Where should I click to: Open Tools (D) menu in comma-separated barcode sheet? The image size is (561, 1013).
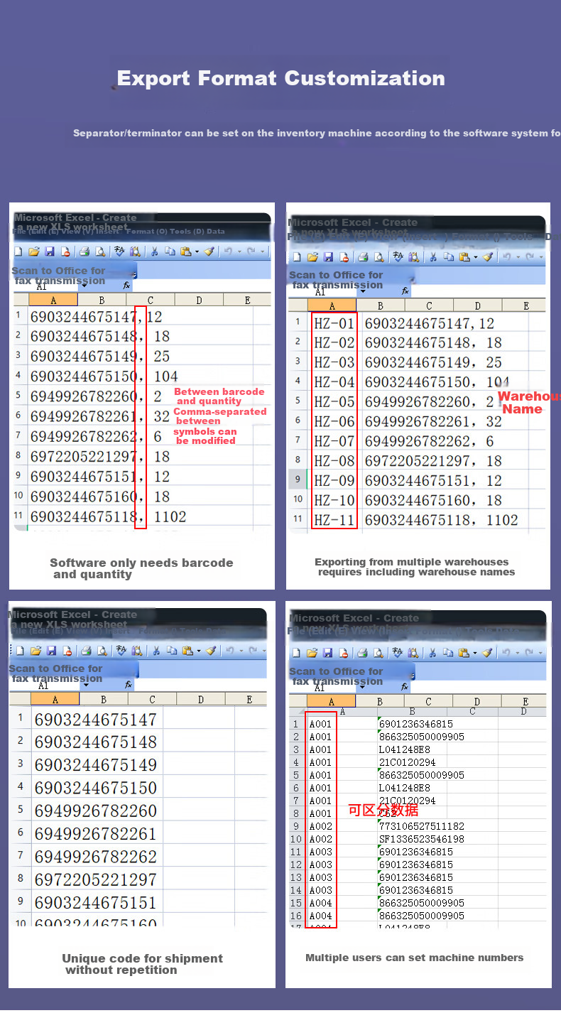tap(186, 231)
